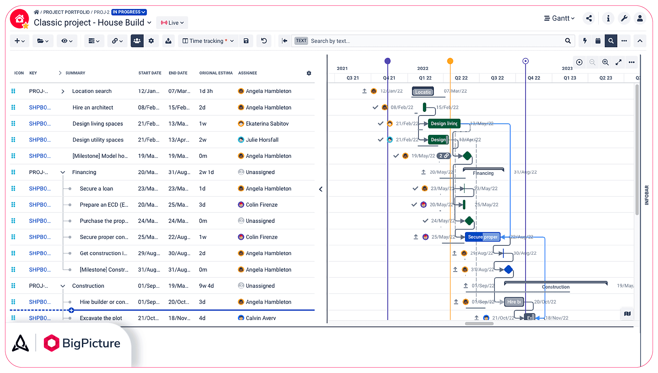Sort by KEY column header

point(33,73)
